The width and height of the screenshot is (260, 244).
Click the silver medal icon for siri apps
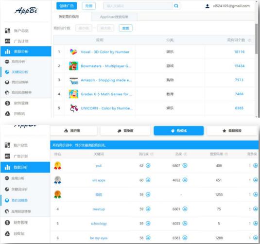(x=57, y=180)
